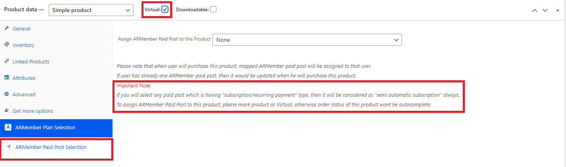Move Product data panel down
The image size is (566, 167).
tap(545, 10)
